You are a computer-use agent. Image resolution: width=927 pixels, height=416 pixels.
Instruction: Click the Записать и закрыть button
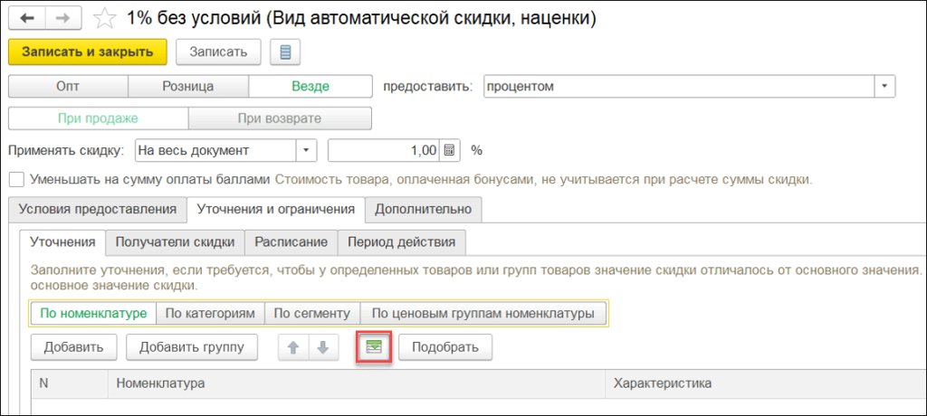point(88,52)
